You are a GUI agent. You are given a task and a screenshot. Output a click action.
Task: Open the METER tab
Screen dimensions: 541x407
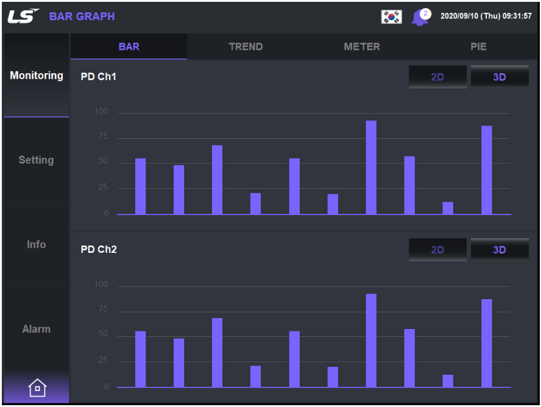pyautogui.click(x=362, y=46)
